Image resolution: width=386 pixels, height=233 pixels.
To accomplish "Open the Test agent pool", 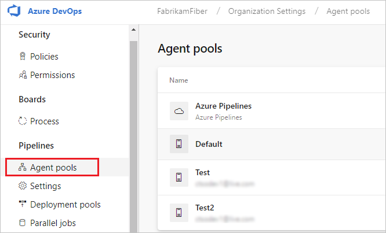I will click(203, 172).
